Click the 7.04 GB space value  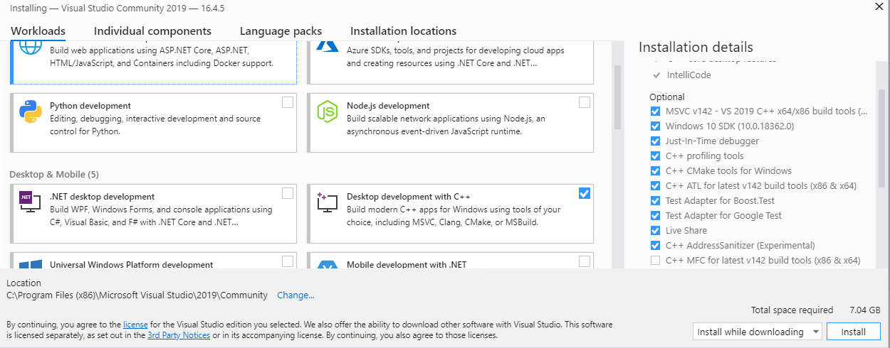click(x=865, y=310)
